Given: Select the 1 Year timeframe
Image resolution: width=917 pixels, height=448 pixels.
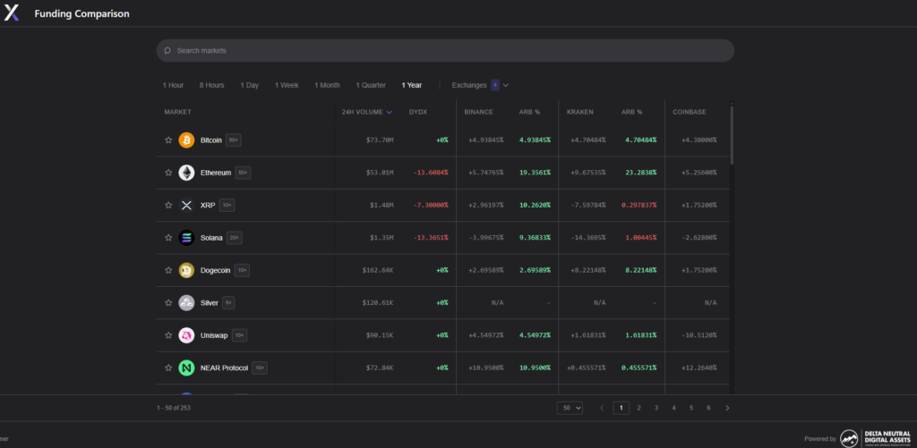Looking at the screenshot, I should click(412, 85).
